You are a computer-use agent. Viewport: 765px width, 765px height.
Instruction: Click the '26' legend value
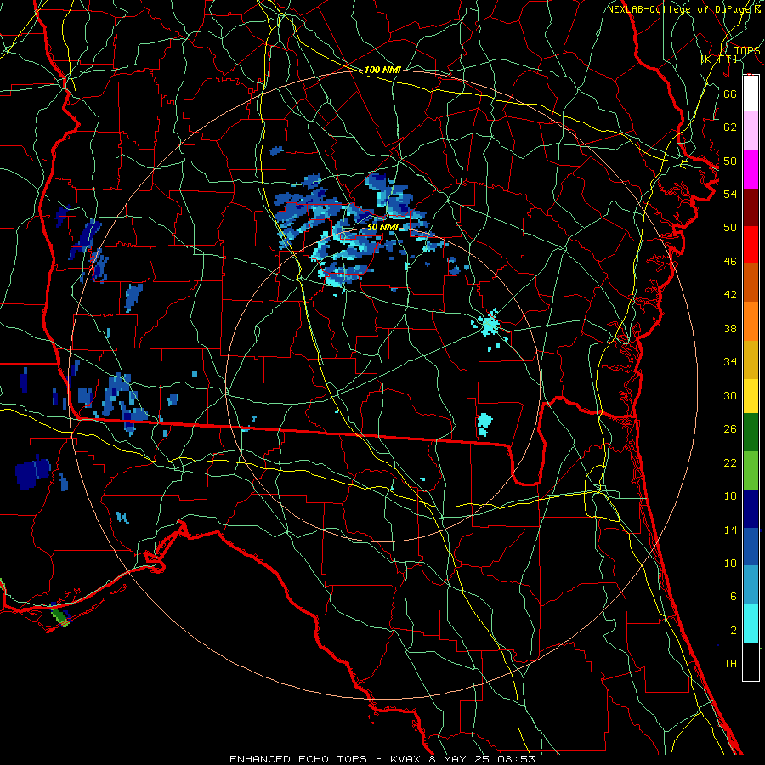click(x=730, y=429)
